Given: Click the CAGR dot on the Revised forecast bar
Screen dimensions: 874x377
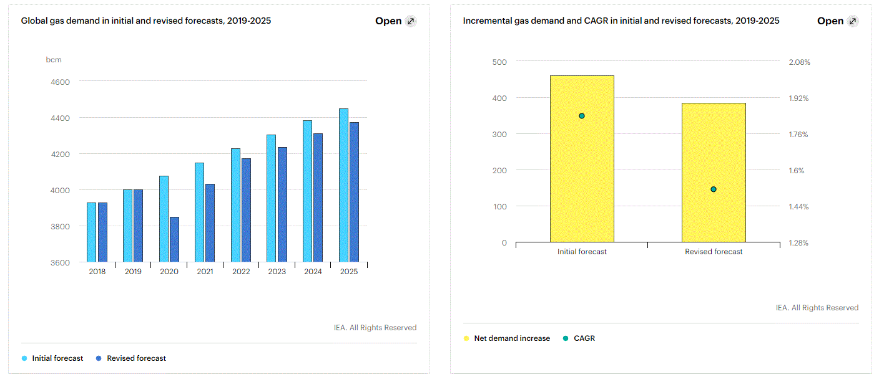Looking at the screenshot, I should pyautogui.click(x=714, y=189).
